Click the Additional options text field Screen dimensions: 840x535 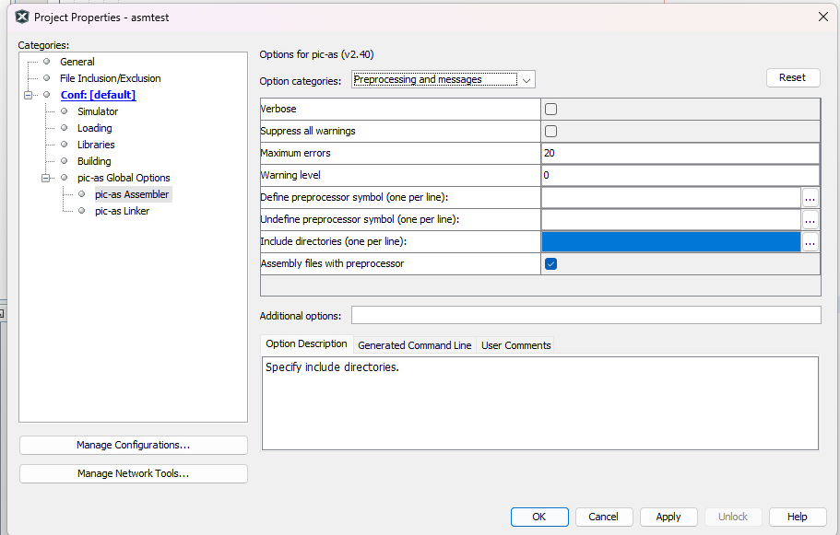coord(586,316)
